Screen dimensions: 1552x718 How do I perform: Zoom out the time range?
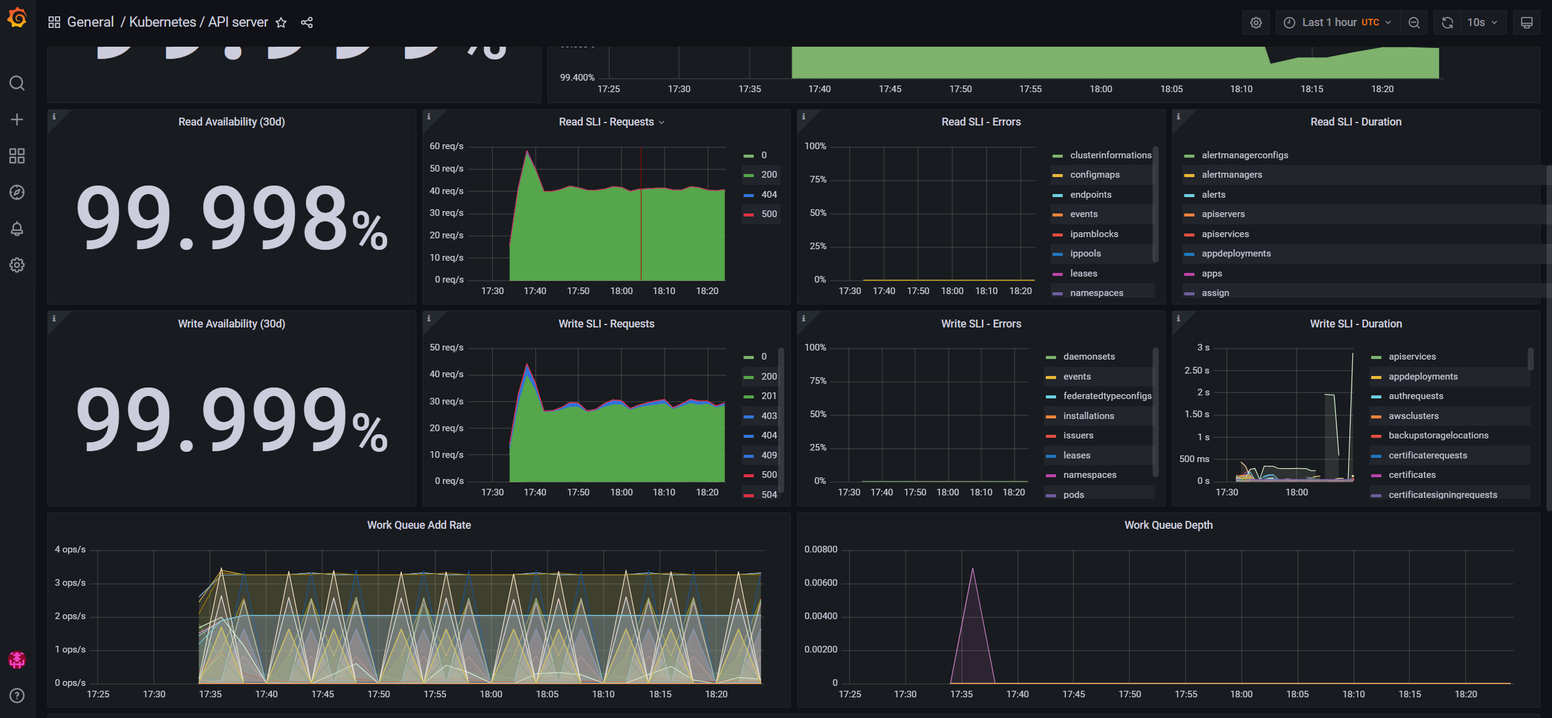pyautogui.click(x=1414, y=22)
